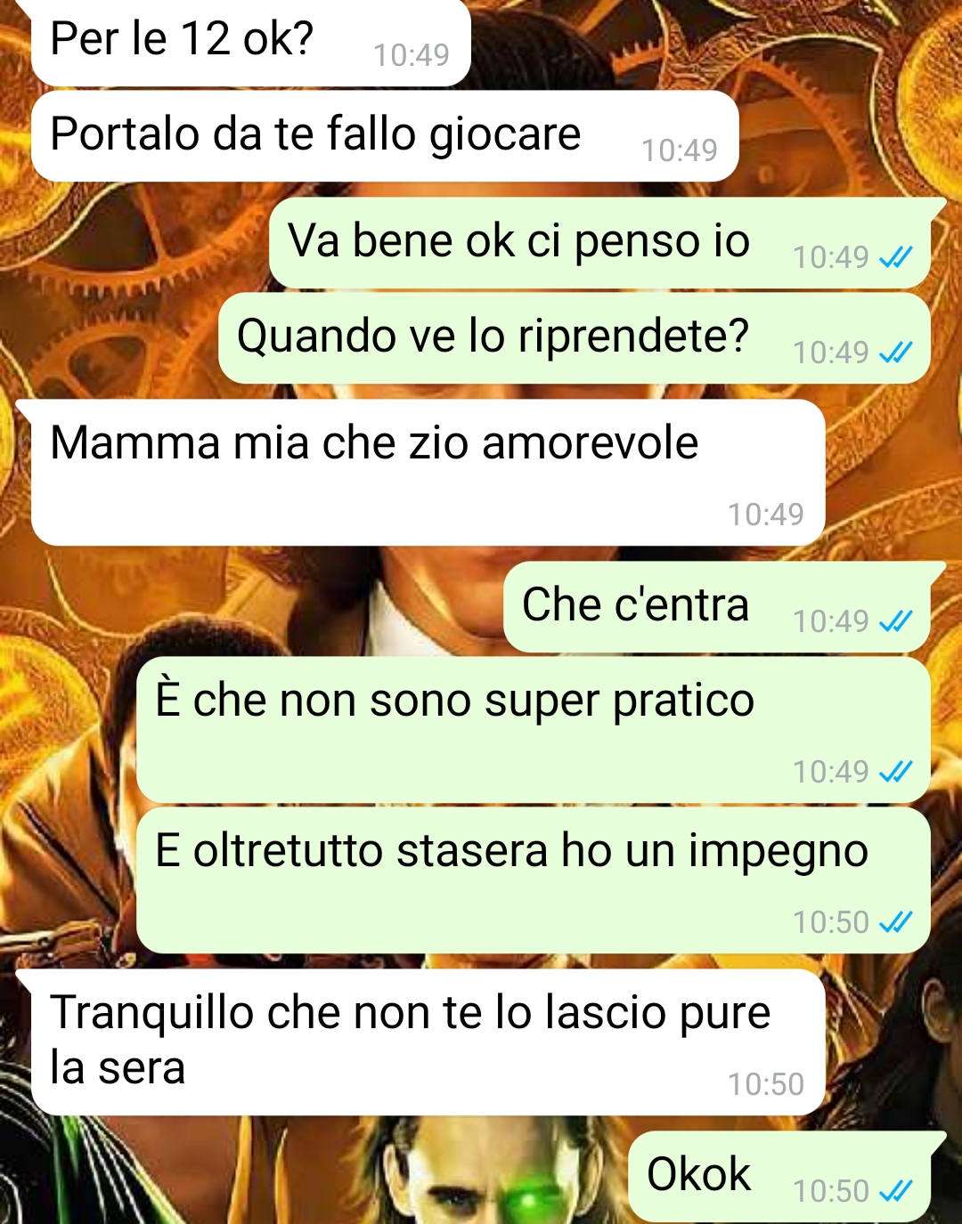Select the 'Okok' message bubble

click(779, 1176)
